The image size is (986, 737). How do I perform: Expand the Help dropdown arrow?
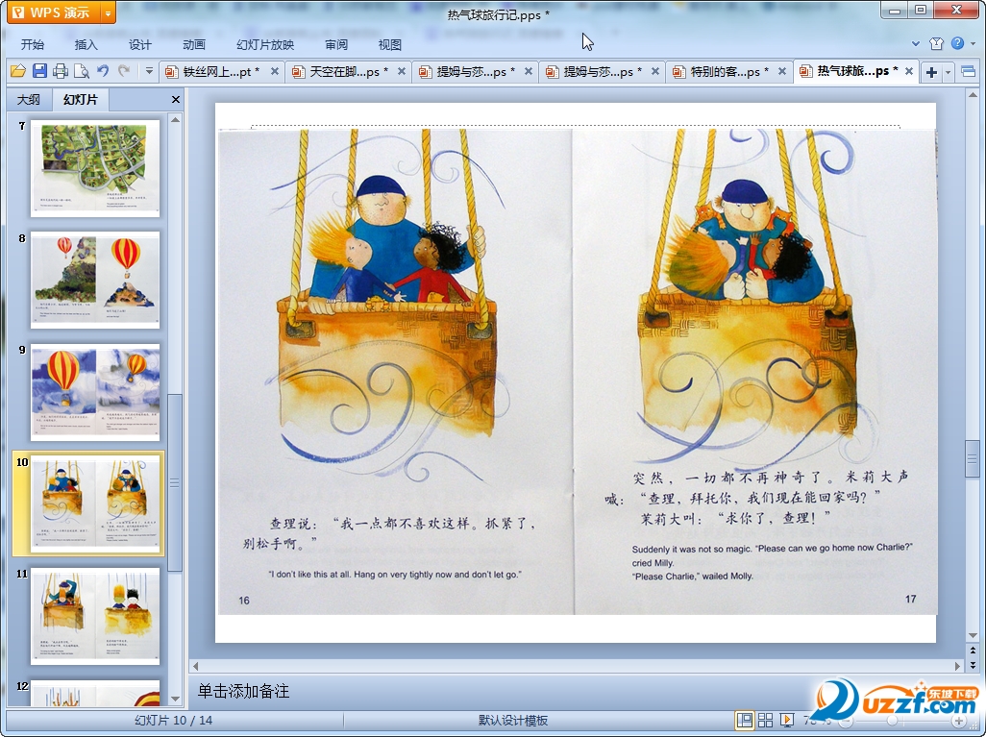point(974,44)
